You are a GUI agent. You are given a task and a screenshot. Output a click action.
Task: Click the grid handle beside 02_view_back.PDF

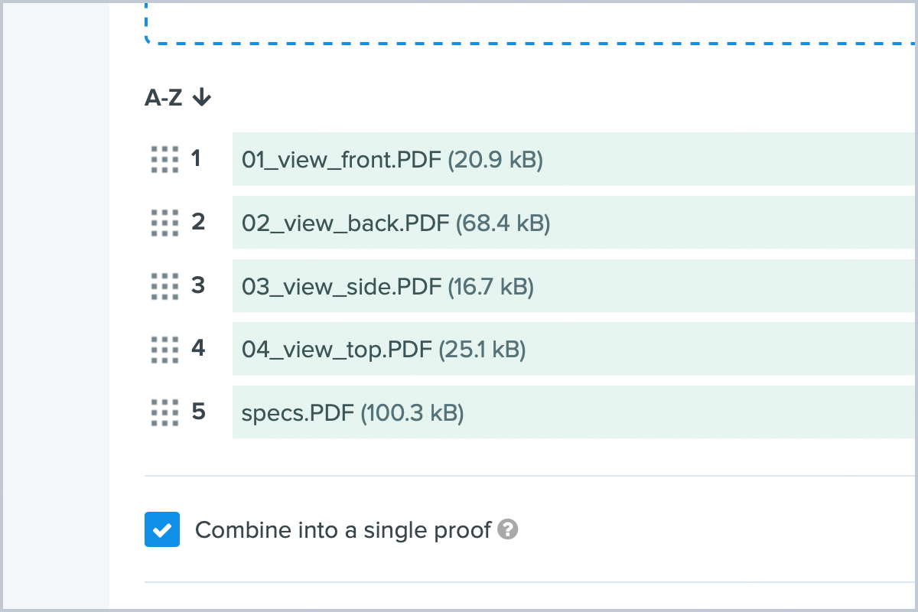click(x=164, y=223)
